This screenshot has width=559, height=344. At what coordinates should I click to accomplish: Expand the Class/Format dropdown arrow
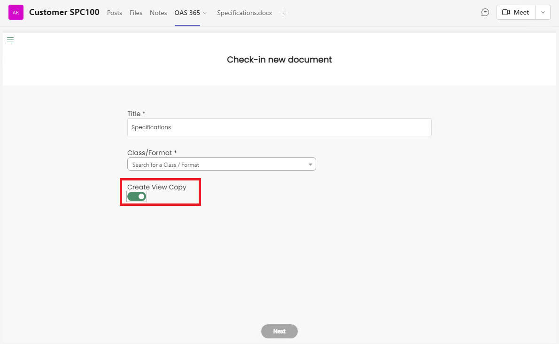click(310, 164)
